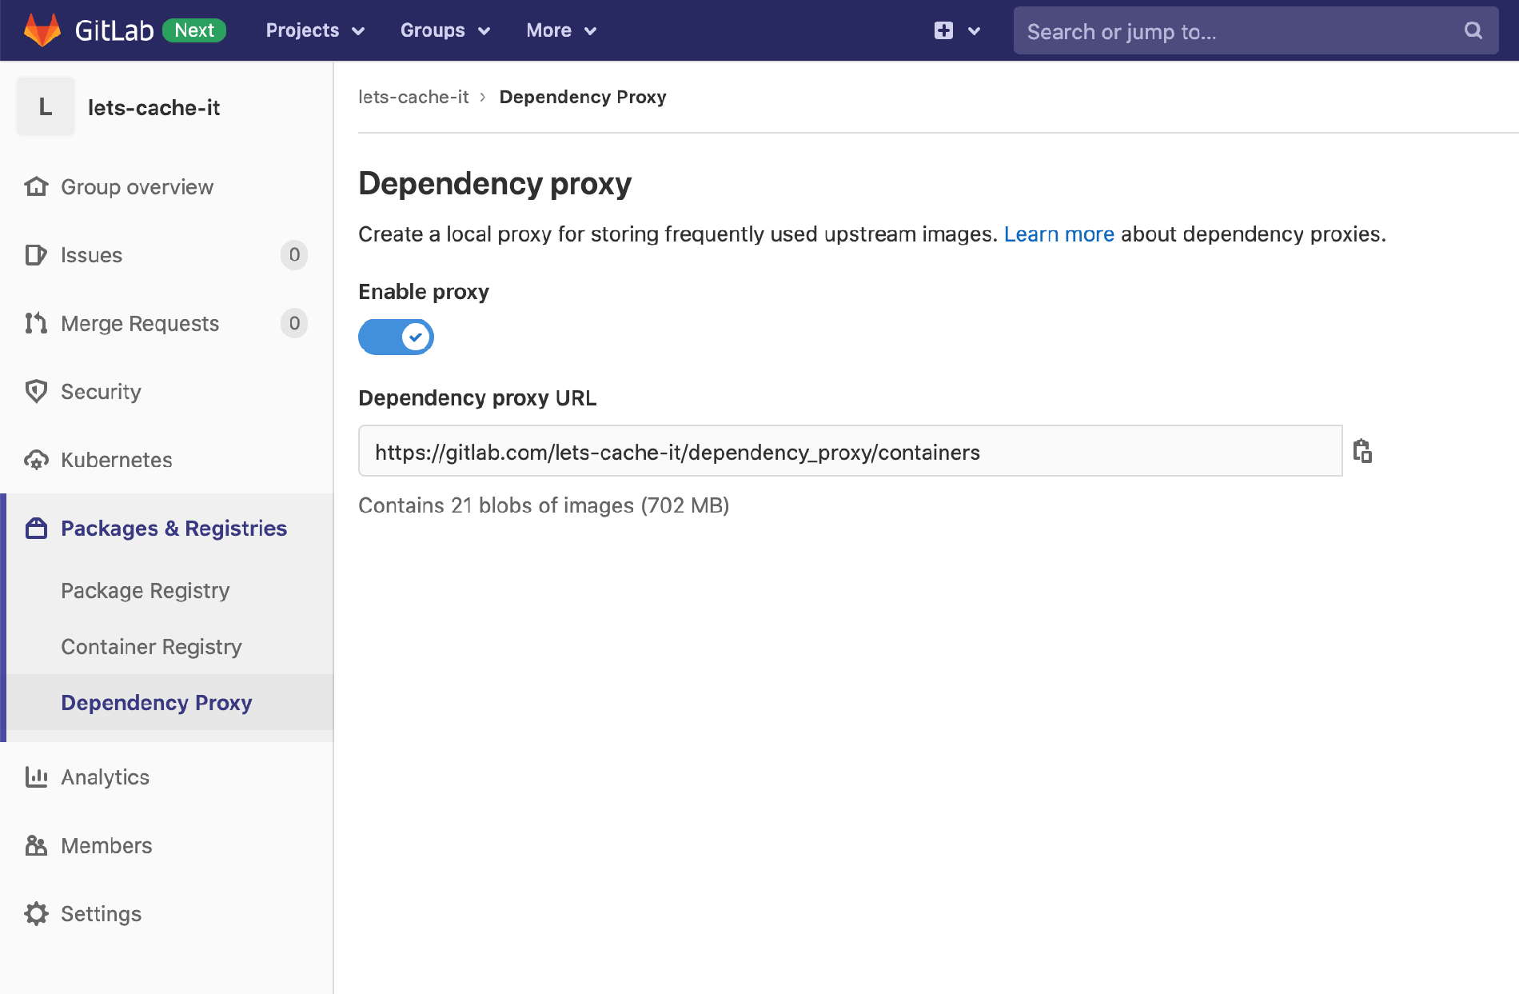
Task: Click the GitLab logo
Action: 40,30
